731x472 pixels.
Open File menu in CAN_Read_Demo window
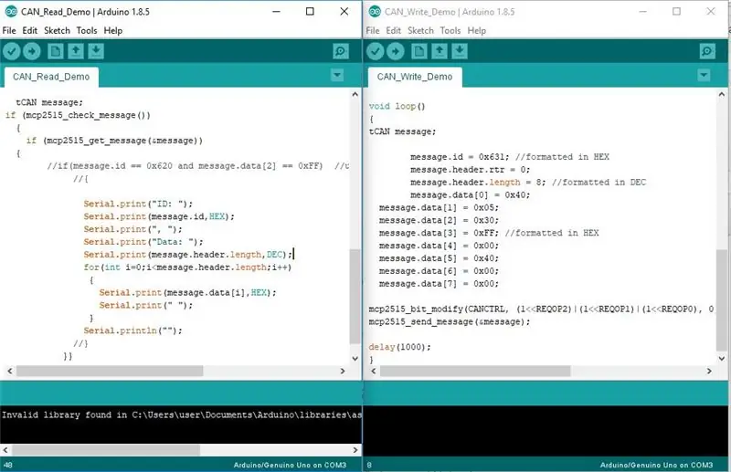tap(9, 31)
